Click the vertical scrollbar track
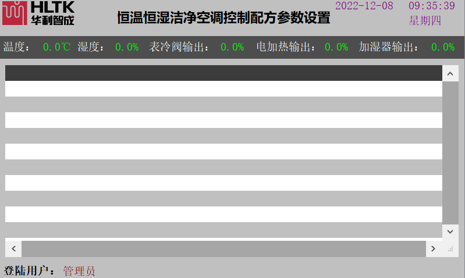Viewport: 465px width, 278px height. tap(450, 152)
